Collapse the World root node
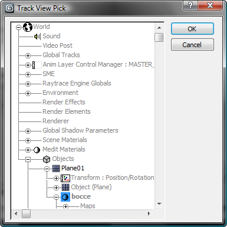Screen dimensions: 227x227 18,27
